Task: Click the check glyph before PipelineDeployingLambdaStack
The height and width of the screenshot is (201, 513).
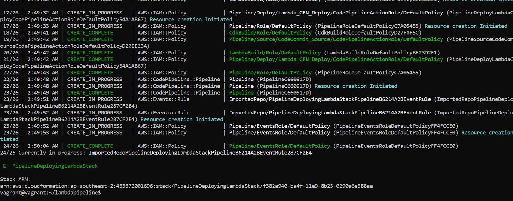Action: (x=4, y=166)
